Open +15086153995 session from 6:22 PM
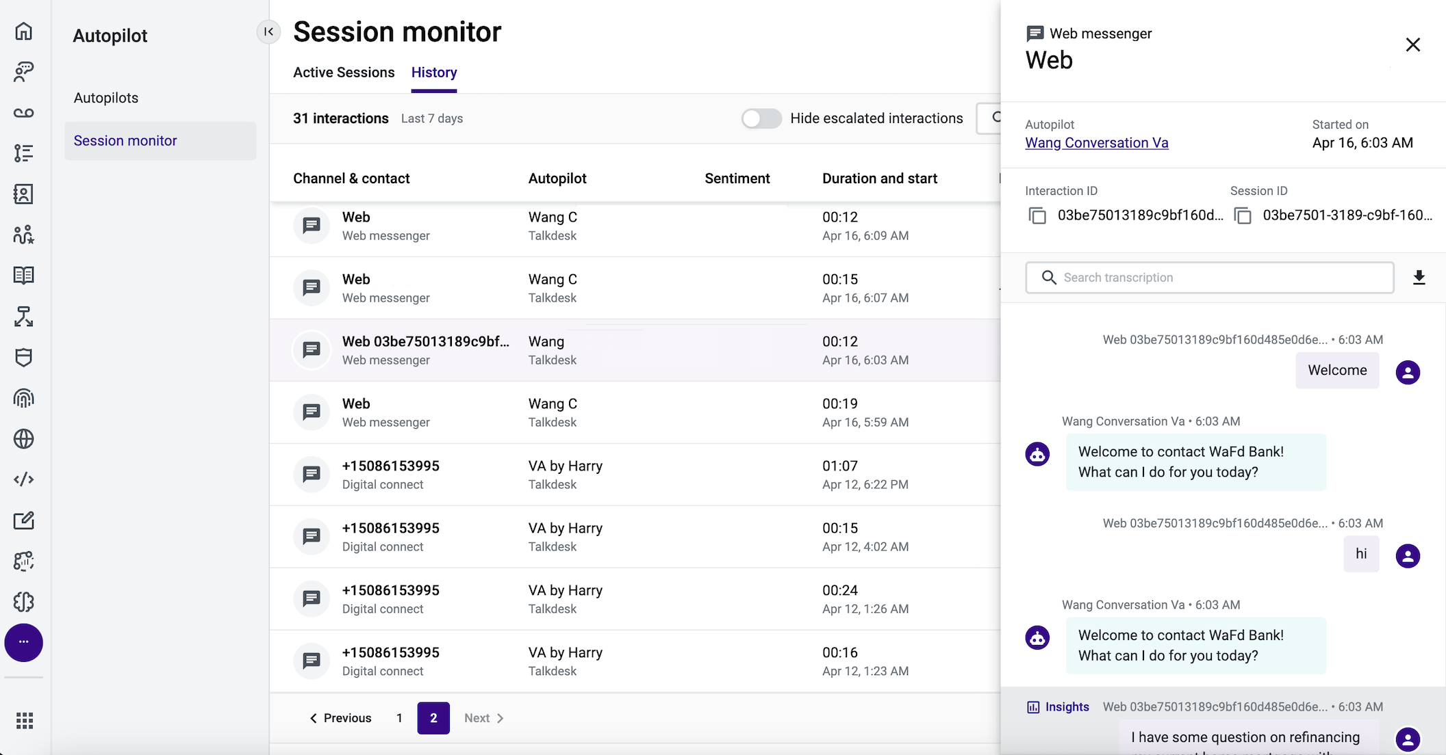 pyautogui.click(x=635, y=475)
